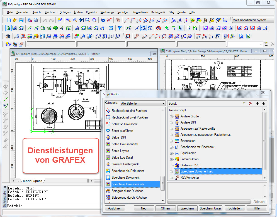
Task: Click the Zoom In magnifier icon
Action: 68,20
